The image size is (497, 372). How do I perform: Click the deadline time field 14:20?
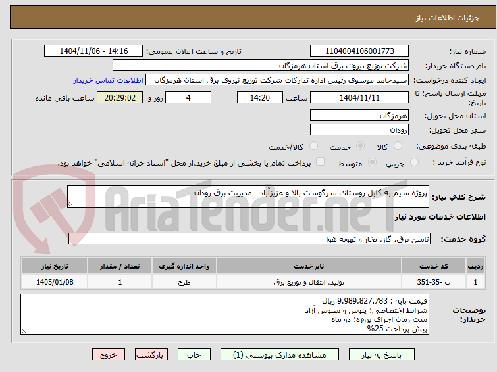point(260,97)
